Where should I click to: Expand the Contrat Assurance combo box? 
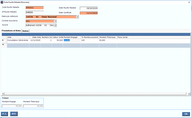(x=55, y=21)
